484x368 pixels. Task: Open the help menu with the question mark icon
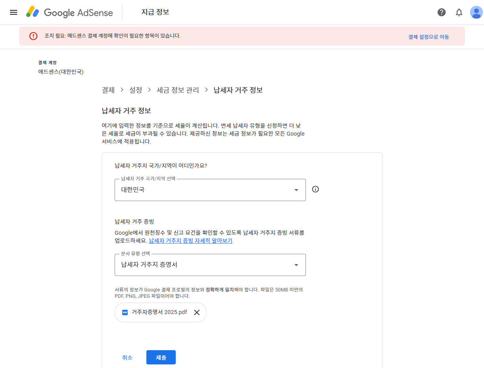(x=442, y=12)
